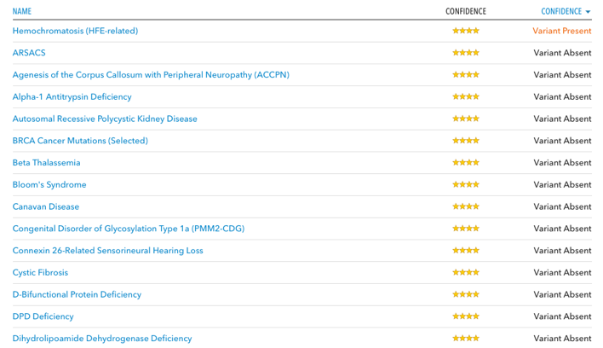Click the Variant Present status for Hemochromatosis
603x348 pixels.
click(562, 31)
